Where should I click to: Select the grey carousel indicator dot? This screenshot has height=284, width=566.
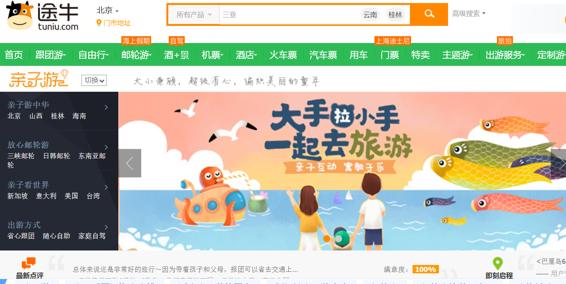click(339, 239)
